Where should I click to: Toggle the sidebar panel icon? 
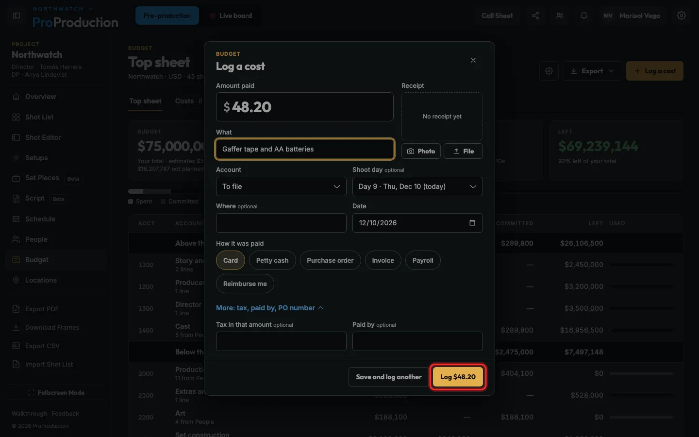pyautogui.click(x=17, y=16)
